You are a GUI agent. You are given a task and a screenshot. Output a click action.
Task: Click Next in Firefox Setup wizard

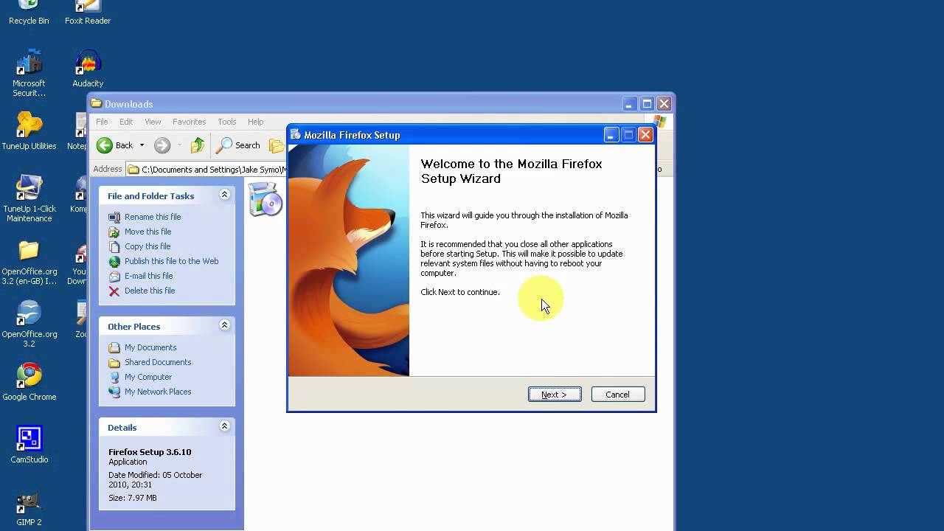[x=555, y=395]
